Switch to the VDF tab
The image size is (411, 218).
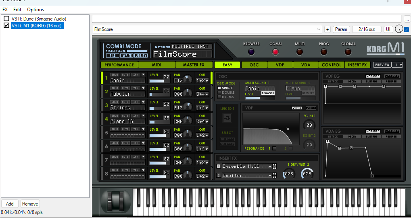click(x=280, y=65)
